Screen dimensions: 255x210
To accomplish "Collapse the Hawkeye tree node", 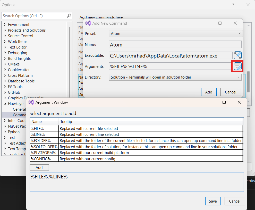I will pyautogui.click(x=5, y=104).
